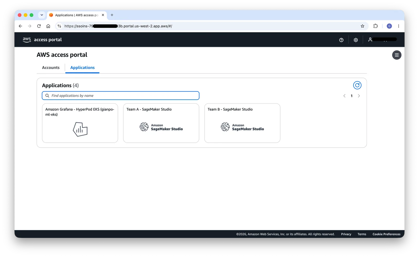Bookmark this page with the star icon
419x257 pixels.
362,26
